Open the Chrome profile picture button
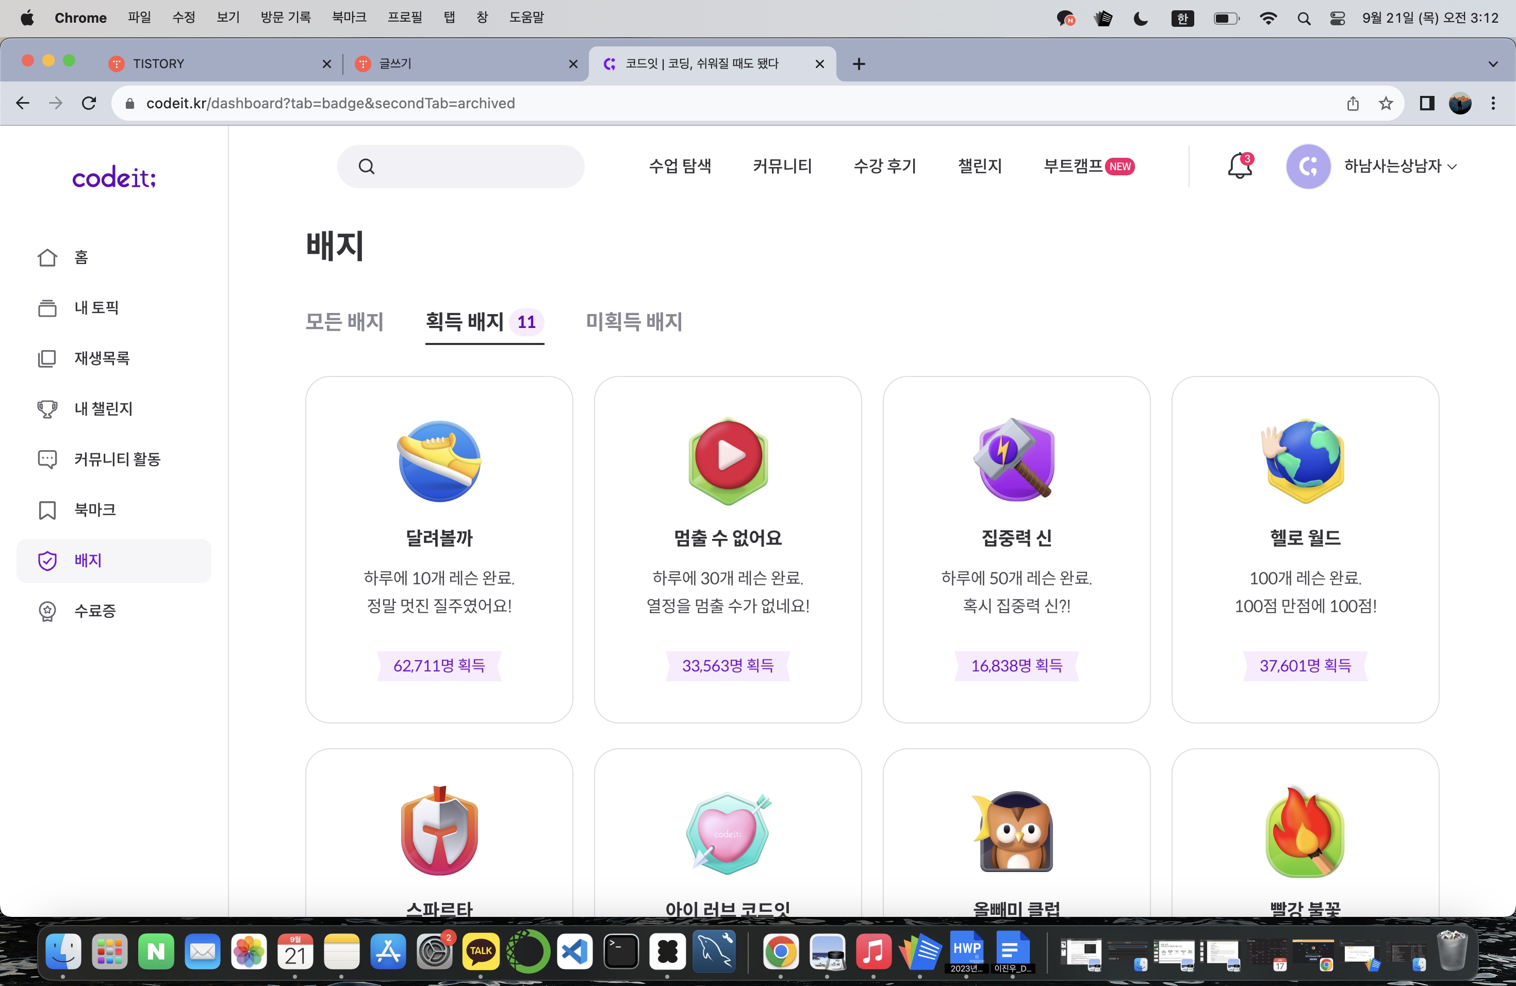This screenshot has width=1516, height=986. pos(1460,103)
